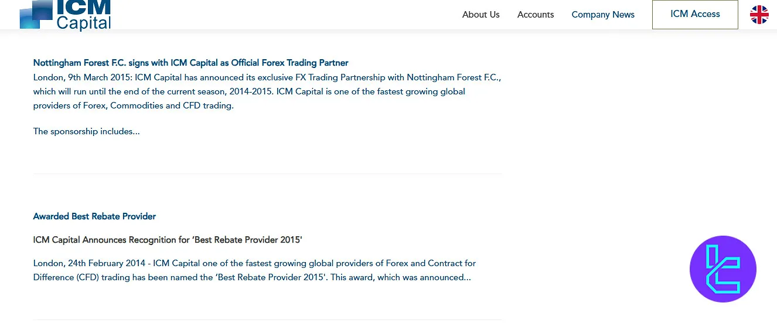
Task: Click the 'Capital' word in the logo
Action: tap(84, 23)
